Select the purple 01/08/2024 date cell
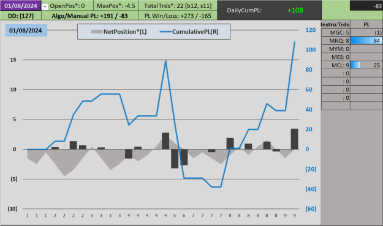Screen dimensions: 383x226 (x=20, y=6)
